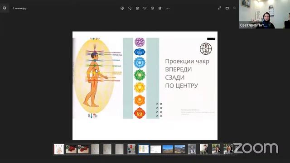
Task: Start slideshow using the icon beside full screen
Action: point(227,8)
